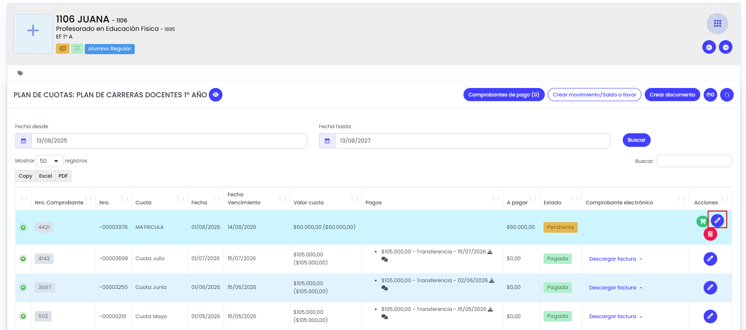Expand row details for comprobante 4142
The image size is (746, 330).
click(x=23, y=259)
